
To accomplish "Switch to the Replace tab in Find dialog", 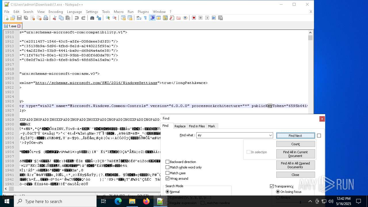I will click(x=180, y=126).
